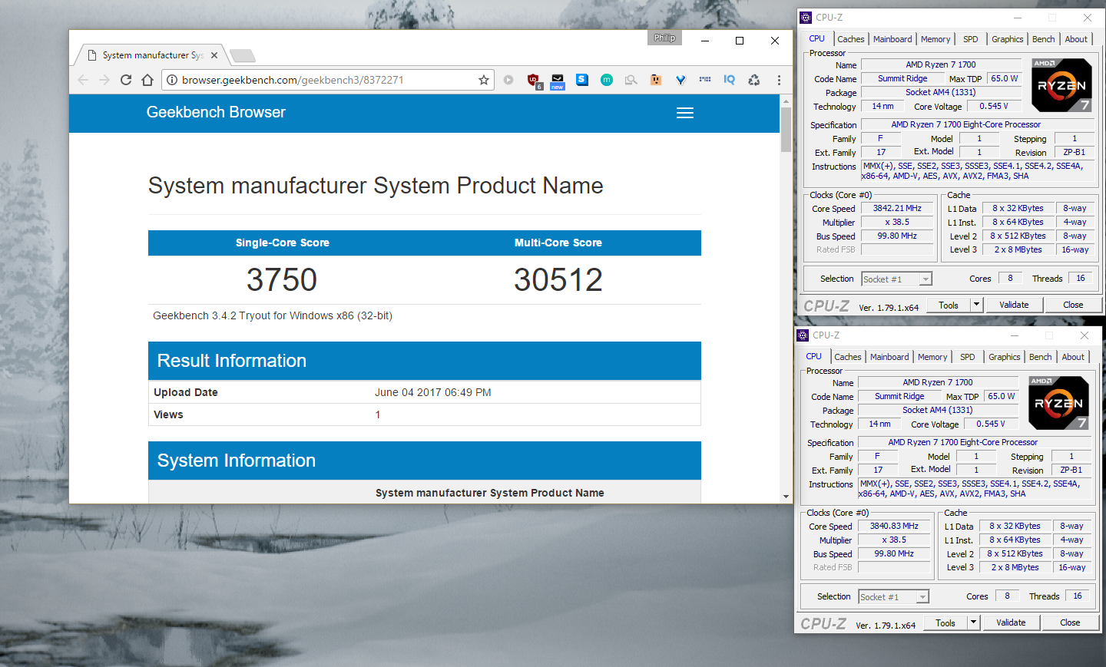The width and height of the screenshot is (1106, 667).
Task: Click the gray play-button extension icon
Action: [508, 80]
